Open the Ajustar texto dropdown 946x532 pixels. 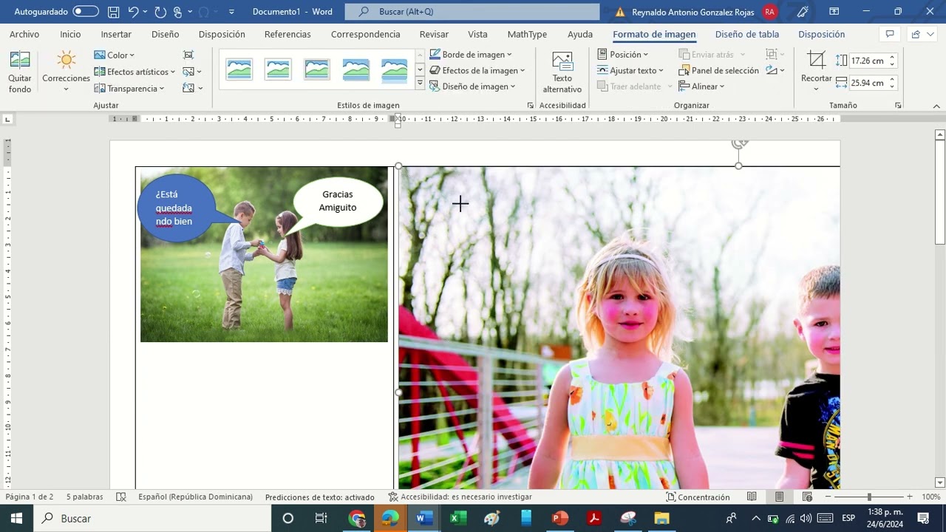coord(630,70)
